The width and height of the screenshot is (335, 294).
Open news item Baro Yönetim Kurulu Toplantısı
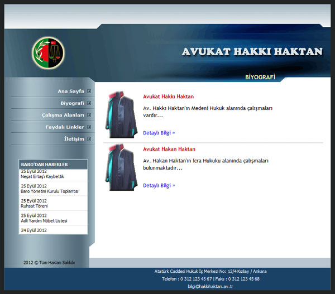click(50, 191)
